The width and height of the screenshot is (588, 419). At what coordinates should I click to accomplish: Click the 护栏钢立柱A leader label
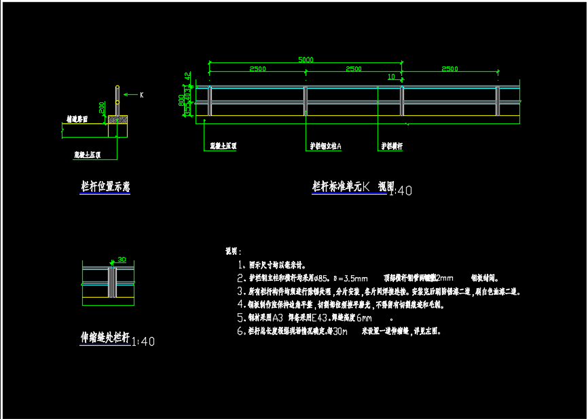pos(325,146)
